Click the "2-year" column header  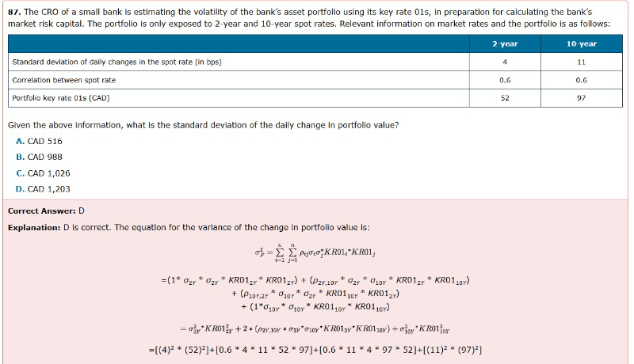point(505,44)
